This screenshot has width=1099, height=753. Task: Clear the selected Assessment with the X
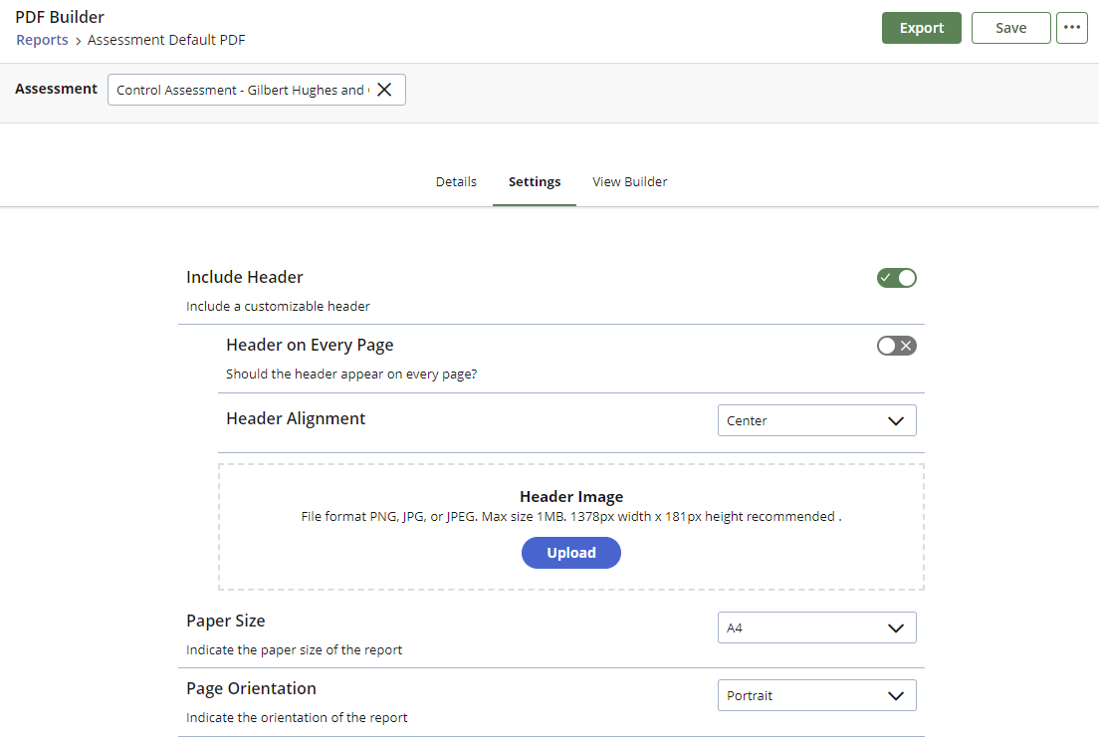tap(384, 90)
